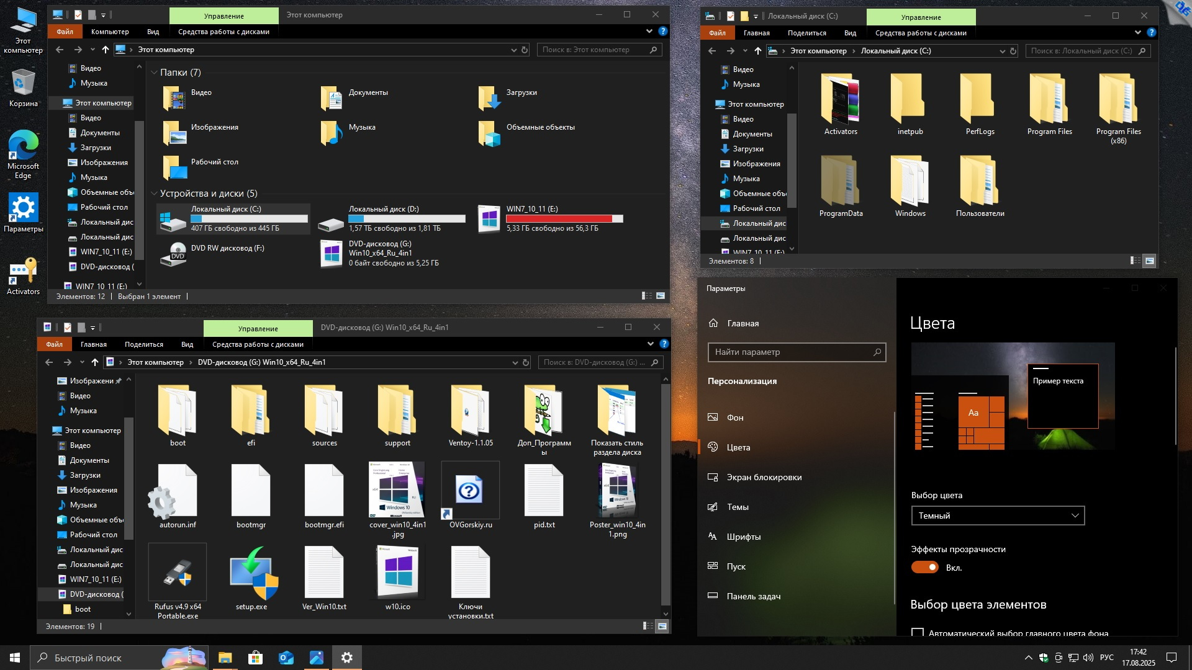Collapse Устройства и диски (5) section
Image resolution: width=1192 pixels, height=670 pixels.
(x=154, y=194)
